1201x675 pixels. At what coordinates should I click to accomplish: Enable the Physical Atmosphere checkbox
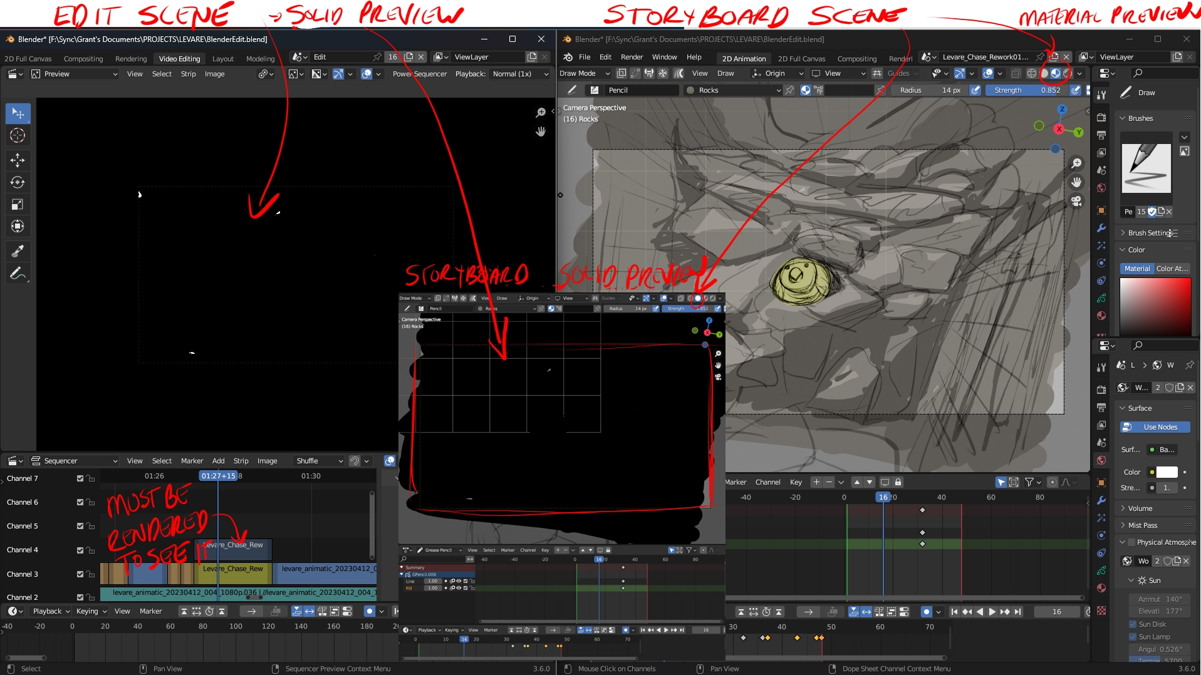coord(1131,542)
